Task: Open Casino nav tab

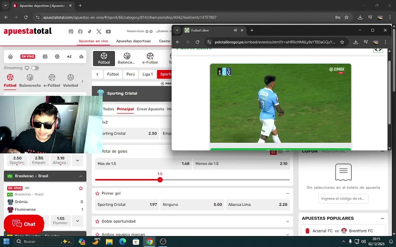Action: pos(164,41)
